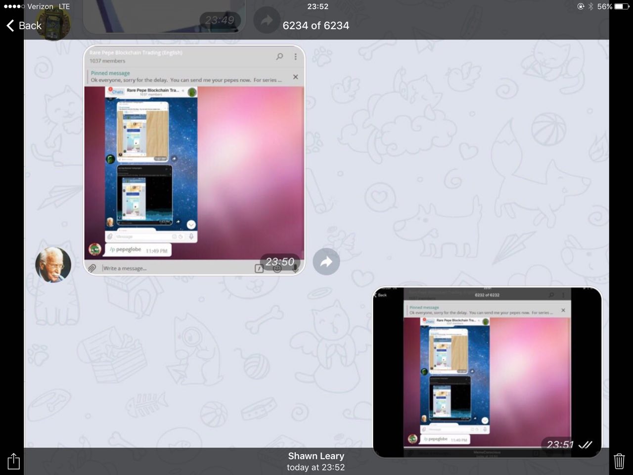Tap the '6234 of 6234' counter

point(316,26)
